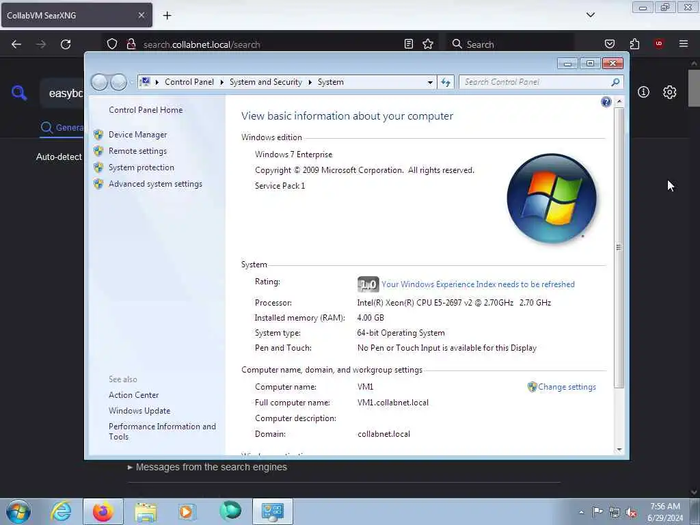The width and height of the screenshot is (700, 525).
Task: Open Firefox extensions puzzle icon
Action: [634, 44]
